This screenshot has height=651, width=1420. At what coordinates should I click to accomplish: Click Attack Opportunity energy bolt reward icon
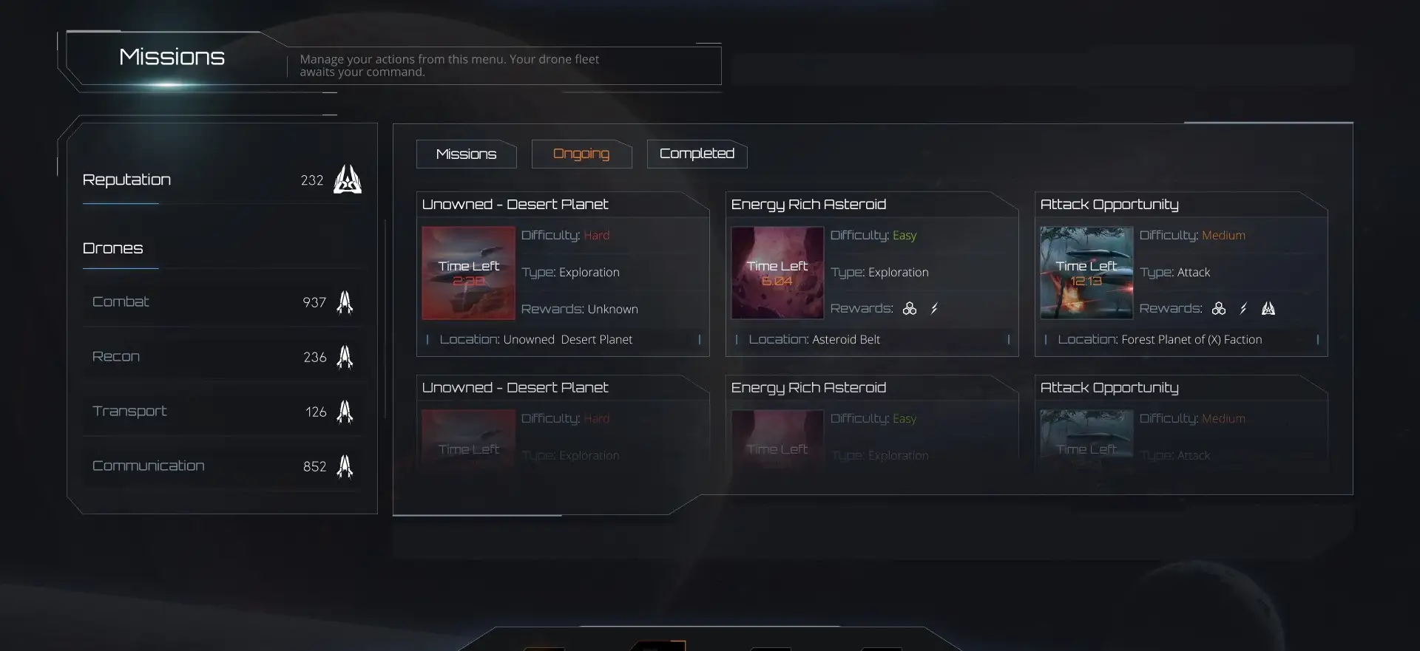click(x=1243, y=309)
